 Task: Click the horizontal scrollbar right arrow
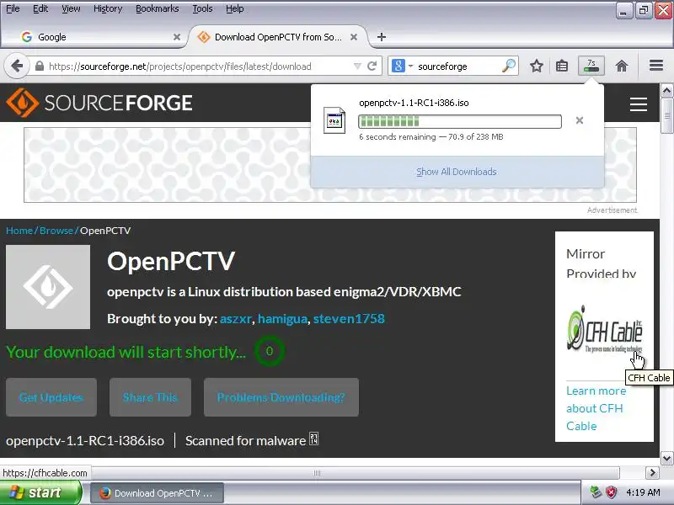coord(652,473)
